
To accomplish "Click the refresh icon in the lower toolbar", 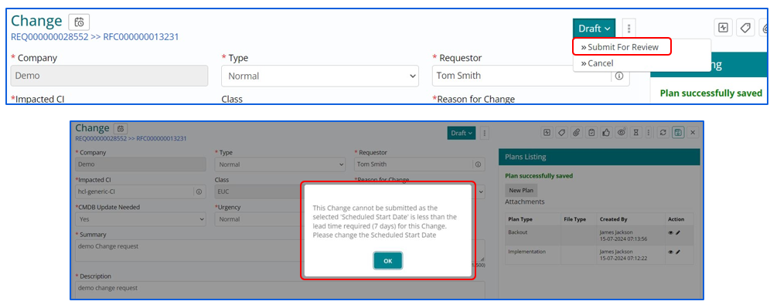I will [663, 133].
